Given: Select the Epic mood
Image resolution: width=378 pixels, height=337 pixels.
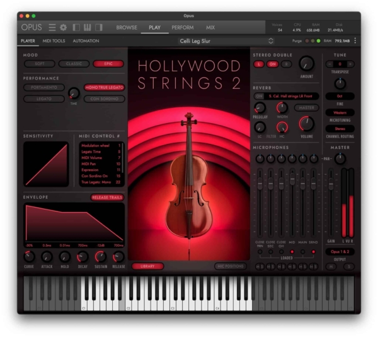Looking at the screenshot, I should click(x=108, y=64).
